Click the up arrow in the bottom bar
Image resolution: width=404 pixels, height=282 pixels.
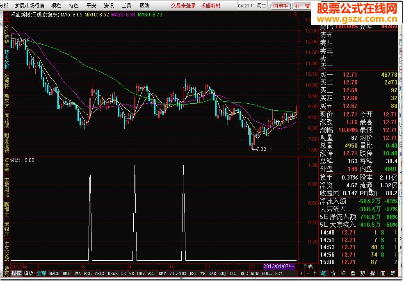click(315, 273)
